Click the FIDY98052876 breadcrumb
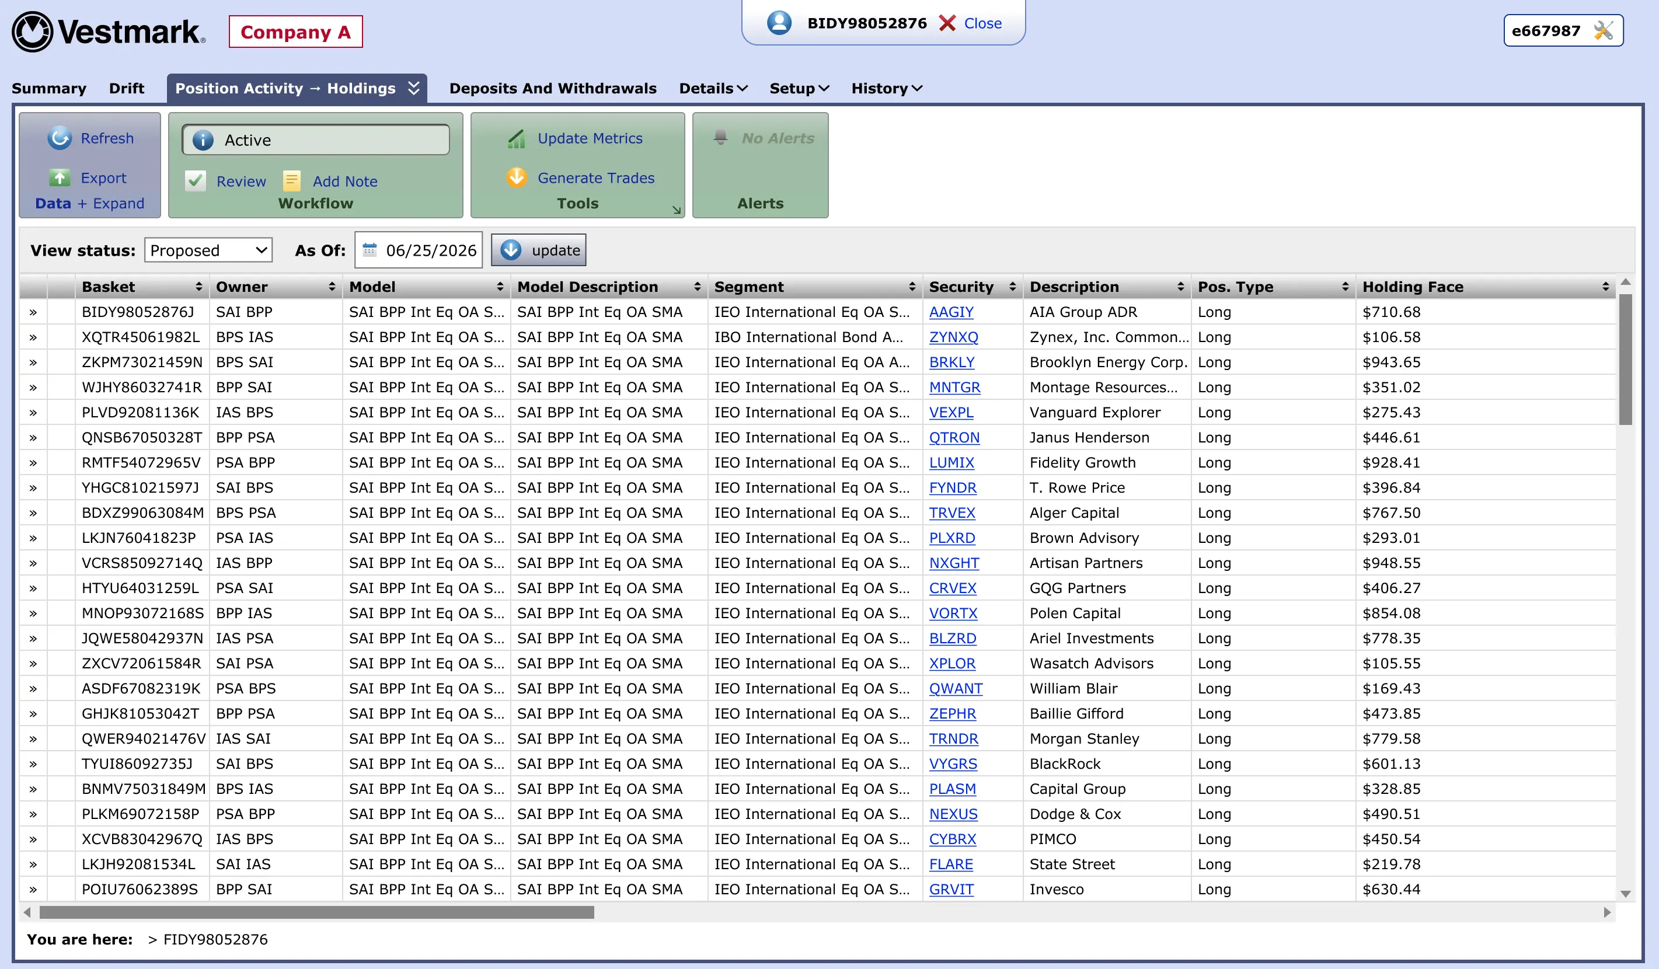This screenshot has width=1659, height=969. click(x=215, y=939)
